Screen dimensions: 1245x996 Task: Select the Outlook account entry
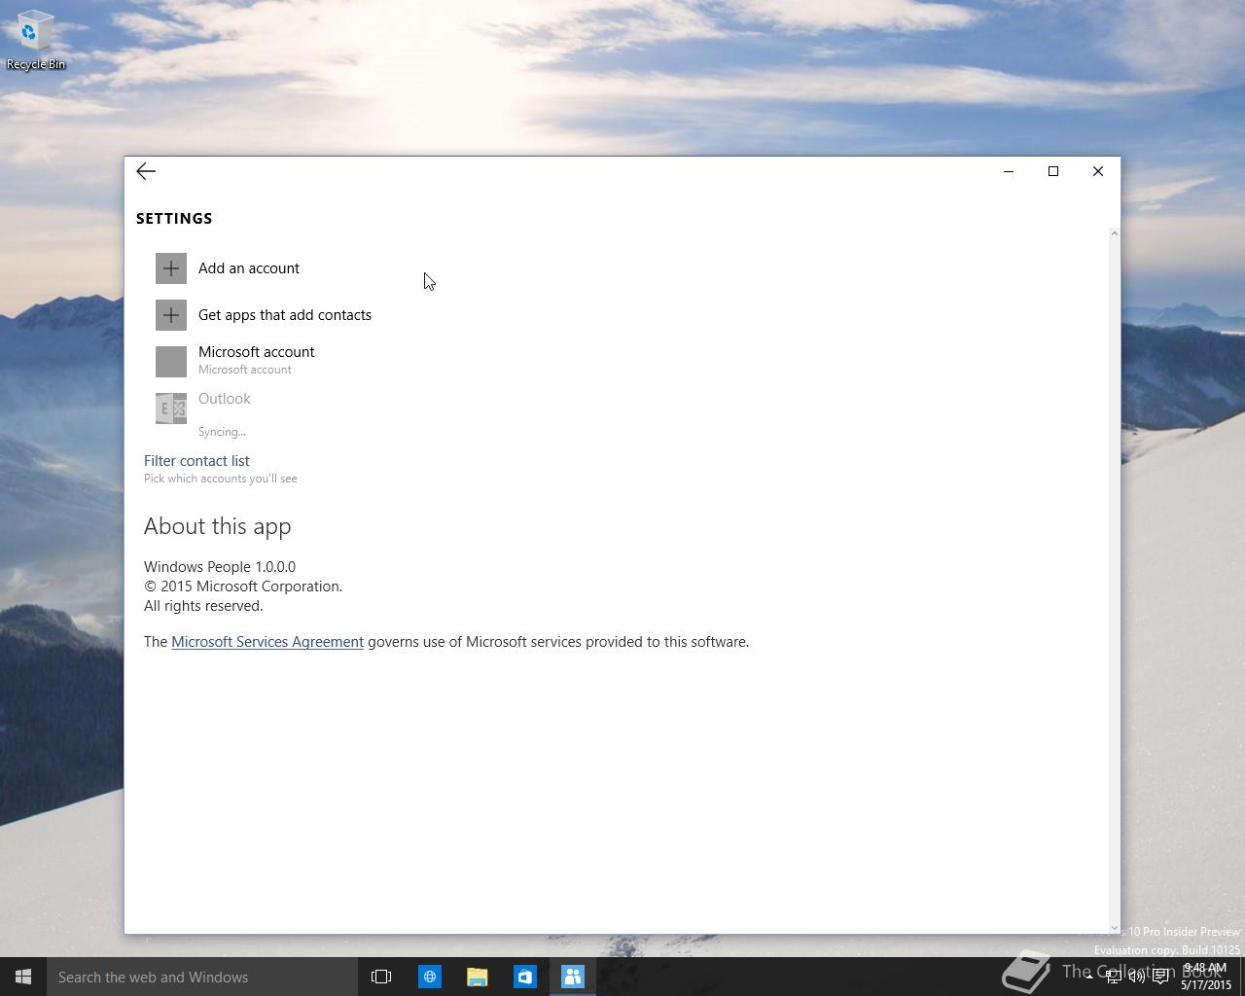pos(225,399)
